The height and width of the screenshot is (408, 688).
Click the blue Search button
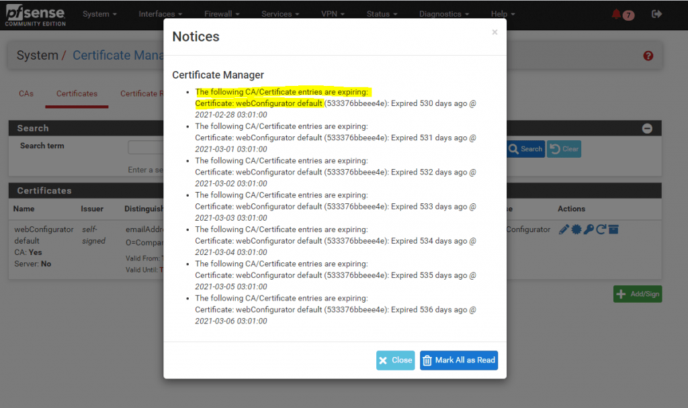point(525,149)
